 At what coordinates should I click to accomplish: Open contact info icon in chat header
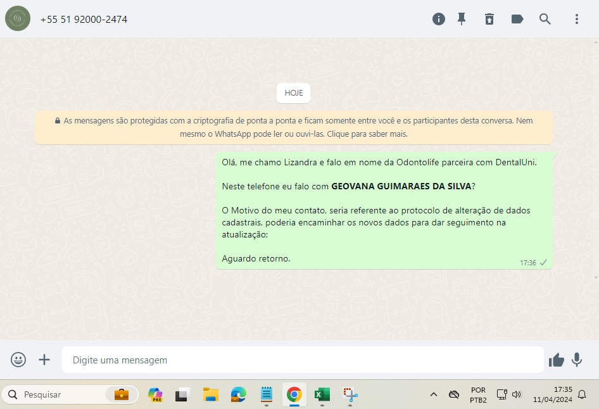tap(439, 19)
